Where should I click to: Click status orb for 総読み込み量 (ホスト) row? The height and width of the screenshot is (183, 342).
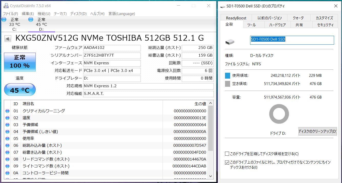click(7, 145)
